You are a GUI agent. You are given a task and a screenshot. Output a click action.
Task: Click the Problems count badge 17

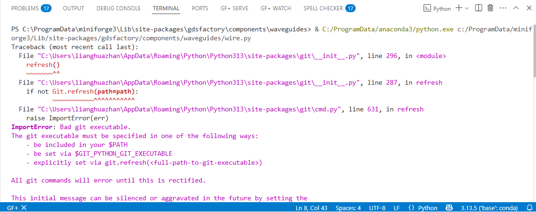tap(46, 8)
